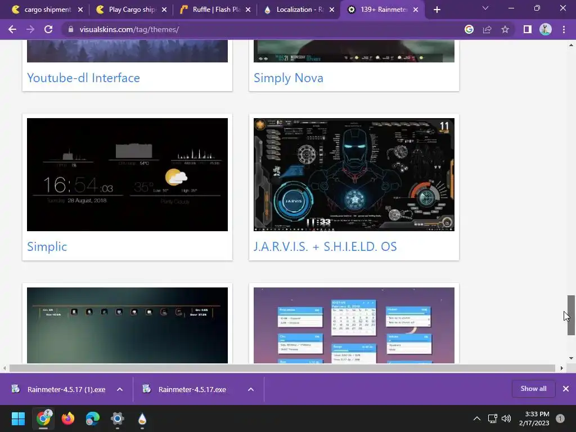Click the dark green dock skin thumbnail
This screenshot has height=432, width=576.
[127, 326]
